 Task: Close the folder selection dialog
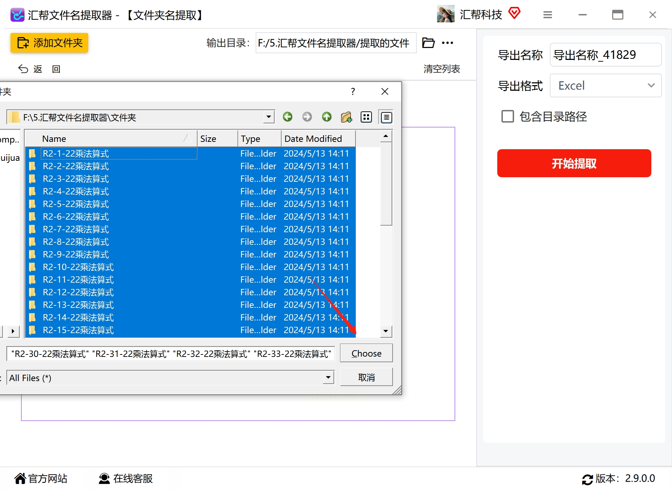click(x=385, y=91)
